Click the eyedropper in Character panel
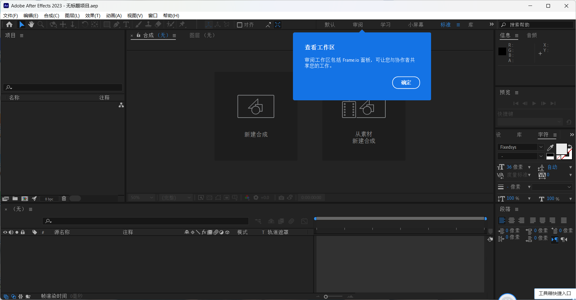The image size is (576, 300). pos(550,148)
